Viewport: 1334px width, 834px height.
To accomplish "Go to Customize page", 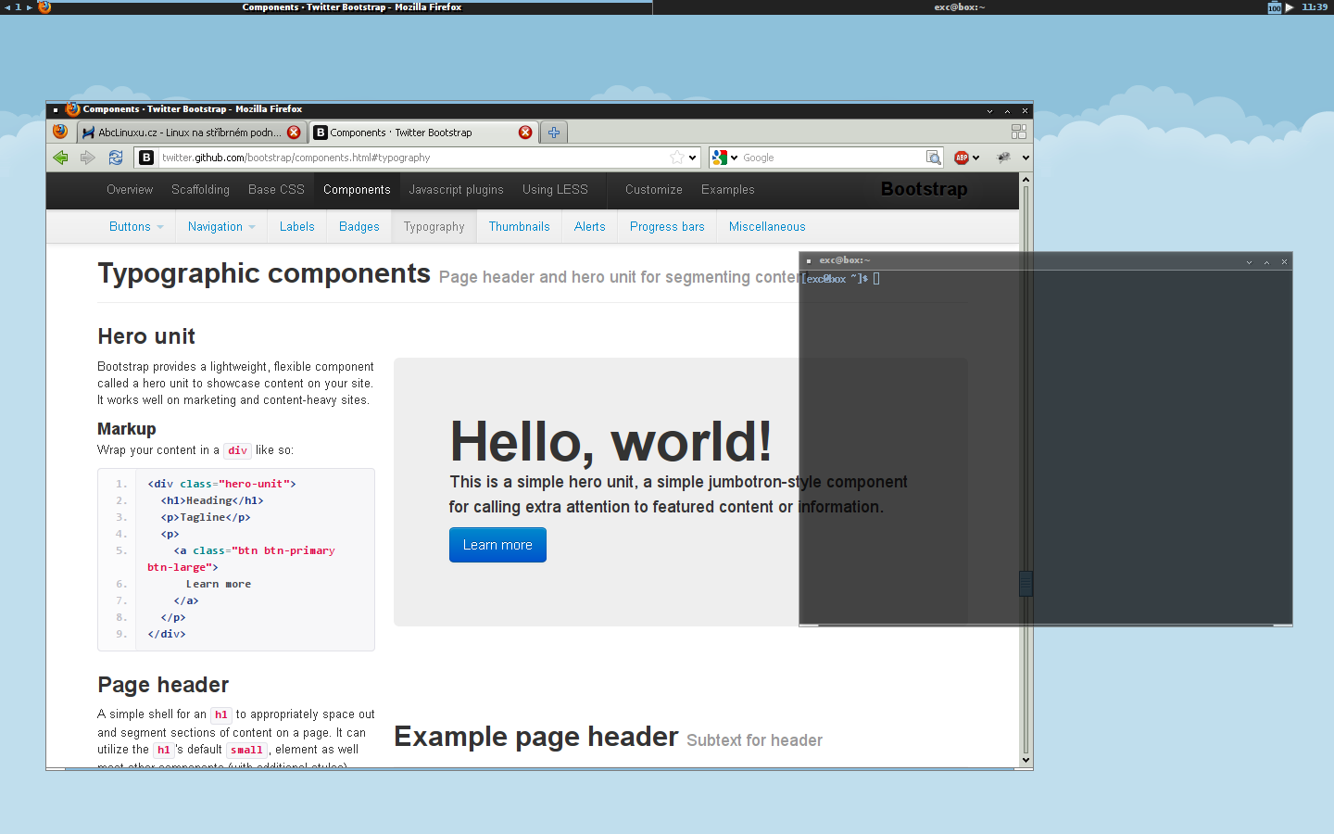I will (x=654, y=190).
